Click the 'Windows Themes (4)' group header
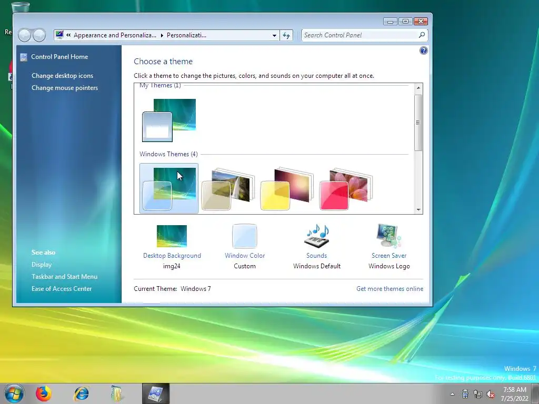 tap(168, 154)
